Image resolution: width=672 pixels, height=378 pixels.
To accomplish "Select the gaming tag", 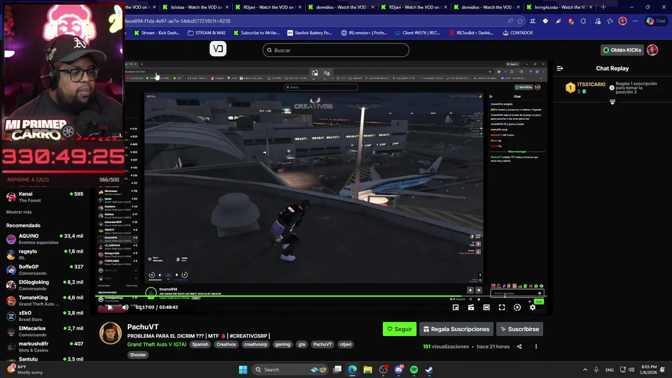I will coord(282,344).
